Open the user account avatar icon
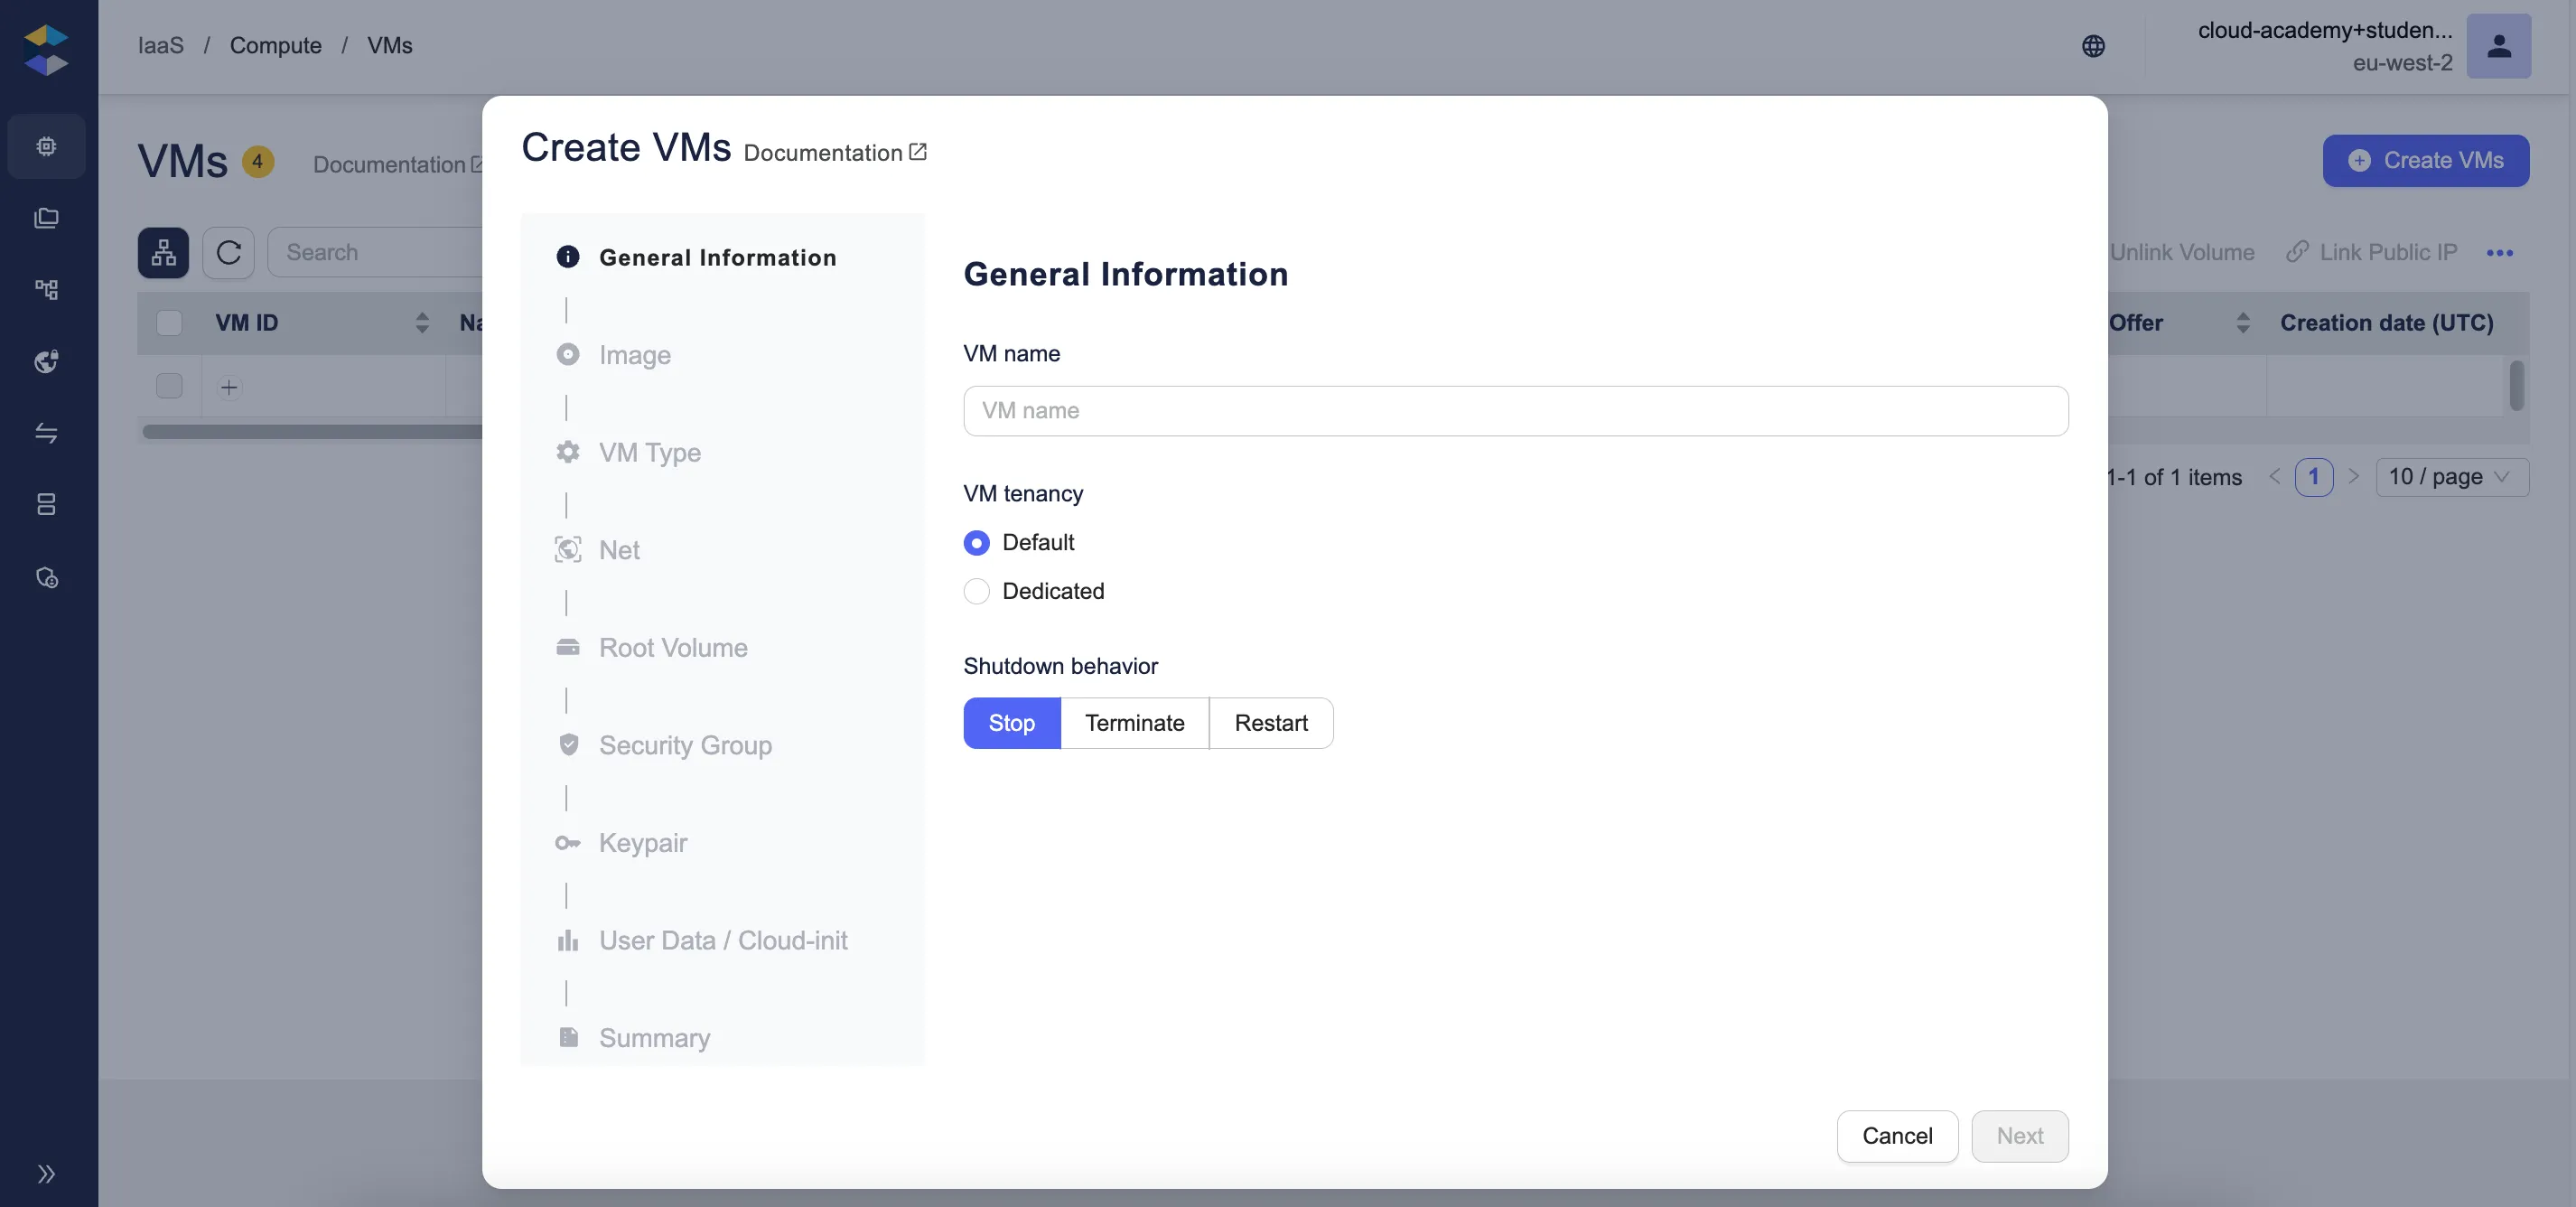Screen dimensions: 2576x1207 point(2498,46)
